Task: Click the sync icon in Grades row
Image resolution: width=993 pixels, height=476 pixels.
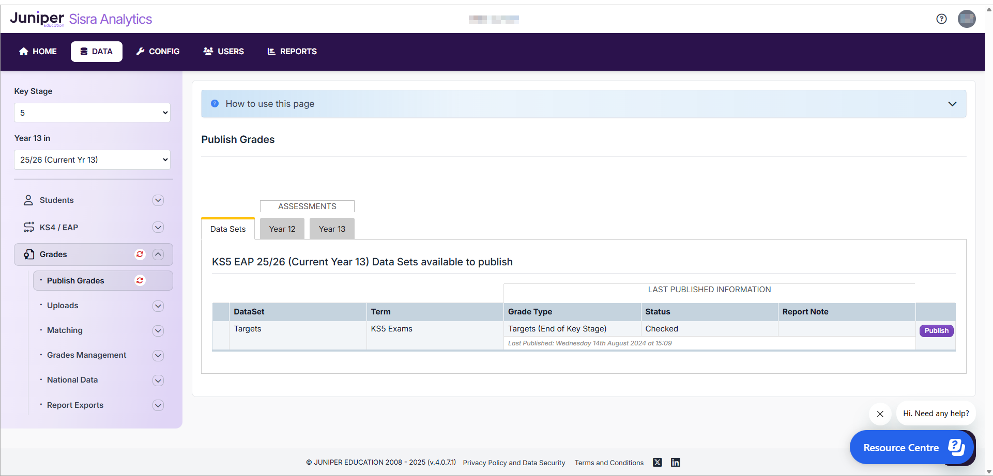Action: pos(140,254)
